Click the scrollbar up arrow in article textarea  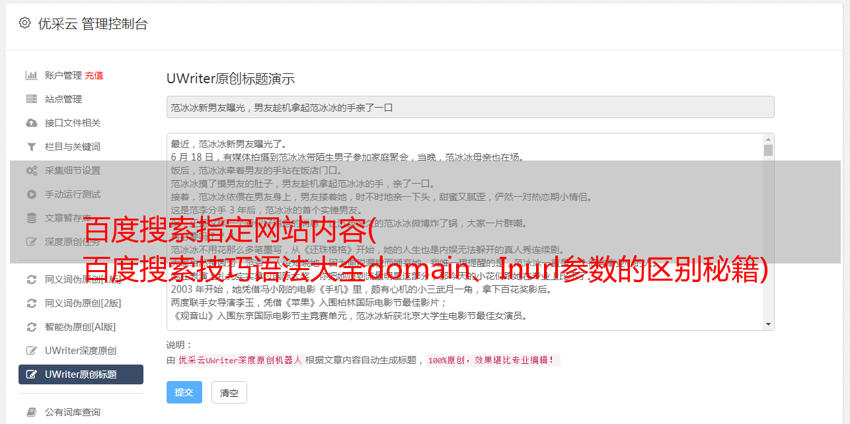[x=768, y=139]
